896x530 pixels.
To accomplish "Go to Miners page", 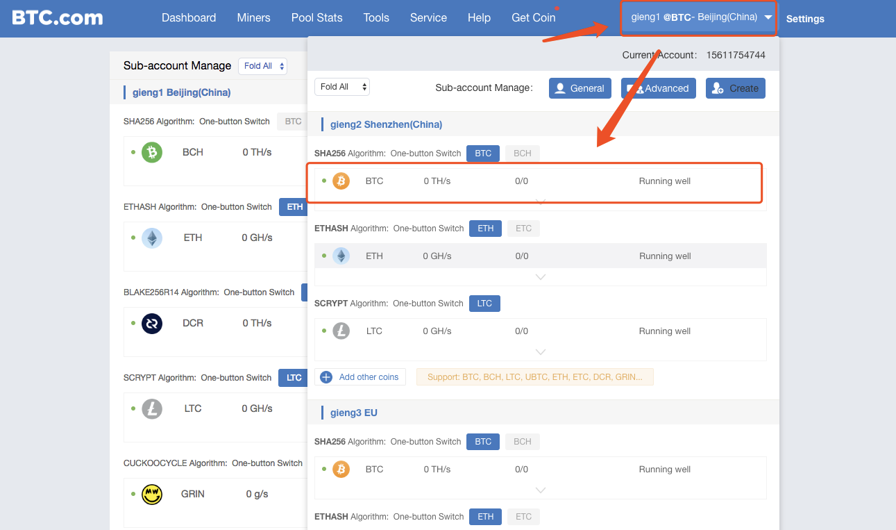I will tap(253, 18).
